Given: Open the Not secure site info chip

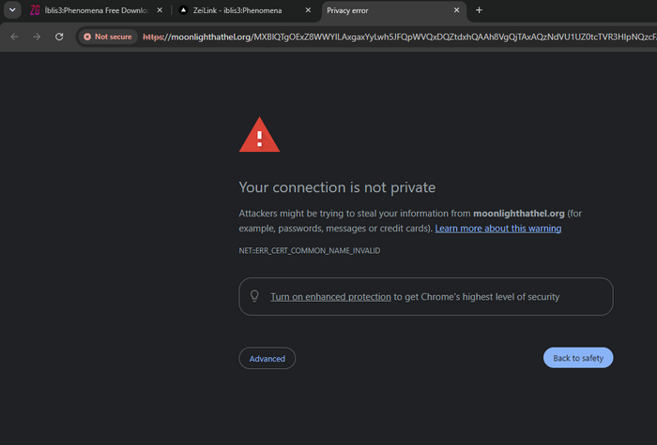Looking at the screenshot, I should 108,37.
